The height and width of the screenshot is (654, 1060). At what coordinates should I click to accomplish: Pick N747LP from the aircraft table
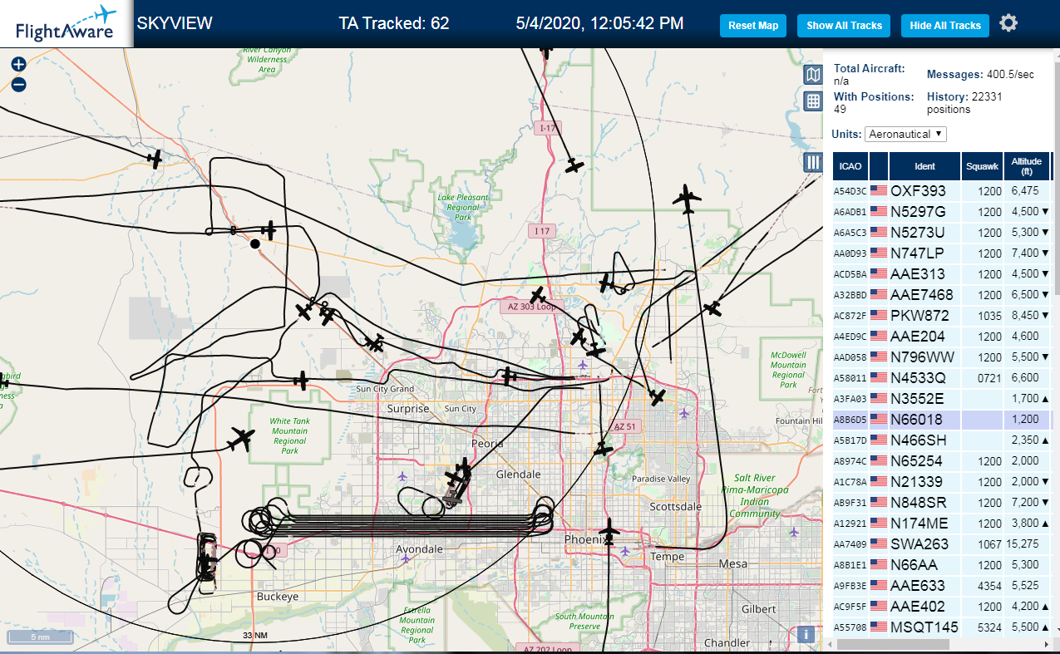942,253
